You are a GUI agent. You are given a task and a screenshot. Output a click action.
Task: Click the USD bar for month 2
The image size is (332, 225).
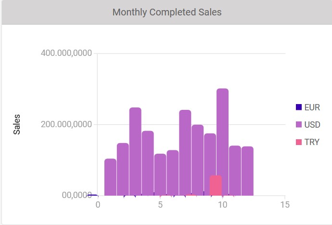point(123,169)
